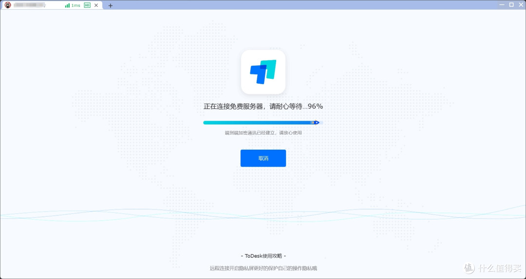Screen dimensions: 526x279
Task: Maximize the ToDesk window
Action: pyautogui.click(x=511, y=5)
